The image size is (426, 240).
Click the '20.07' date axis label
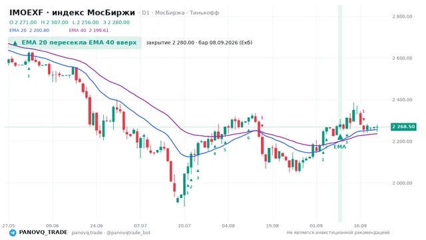pyautogui.click(x=184, y=225)
